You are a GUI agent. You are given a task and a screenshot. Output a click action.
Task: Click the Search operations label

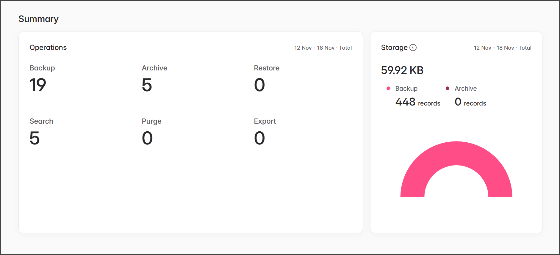(41, 121)
